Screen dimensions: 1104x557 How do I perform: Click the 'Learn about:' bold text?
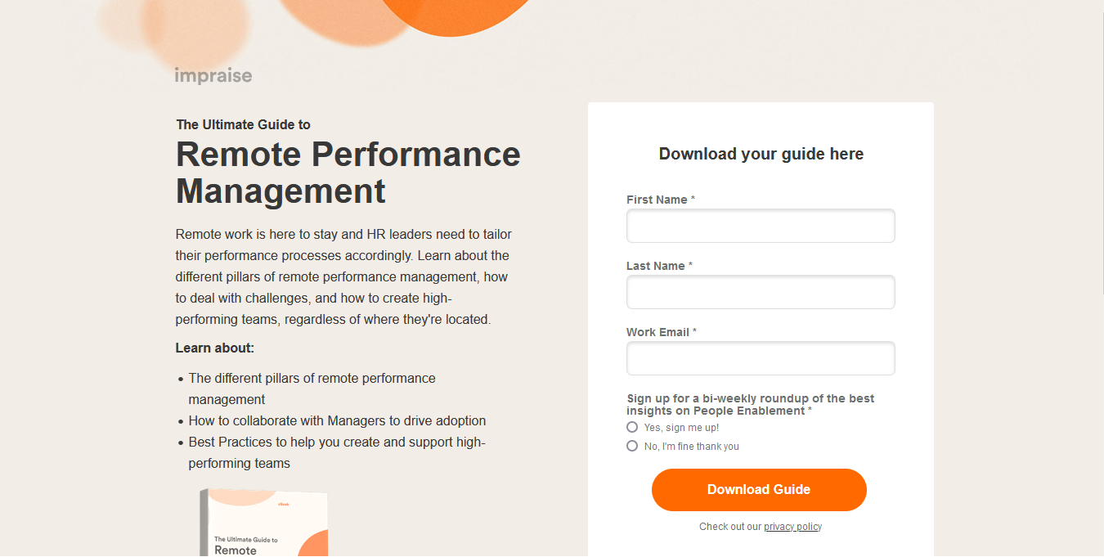215,348
